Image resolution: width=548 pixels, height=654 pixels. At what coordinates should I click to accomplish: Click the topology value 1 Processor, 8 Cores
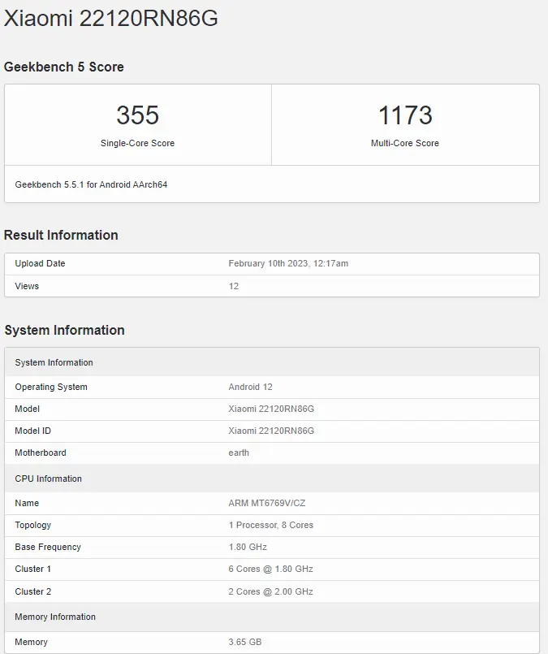point(270,525)
